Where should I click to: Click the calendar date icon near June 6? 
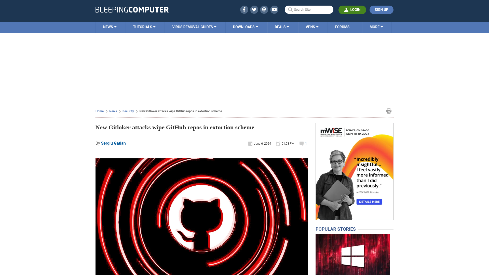pos(250,143)
